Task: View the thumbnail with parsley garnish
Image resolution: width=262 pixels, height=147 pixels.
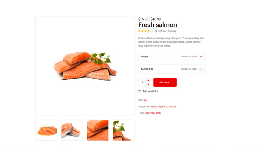Action: (124, 130)
